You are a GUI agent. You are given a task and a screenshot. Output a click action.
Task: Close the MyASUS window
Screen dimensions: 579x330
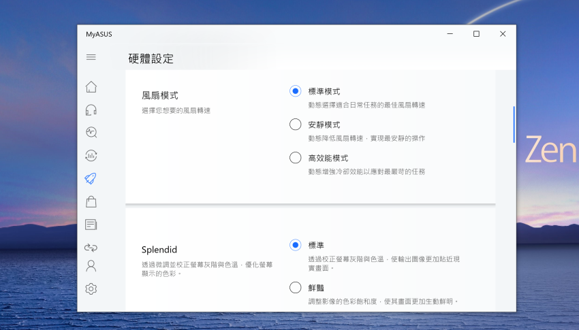[503, 34]
